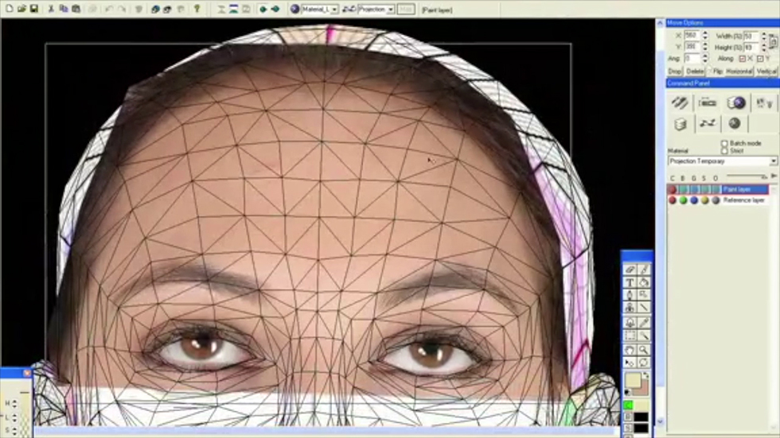Click the layer opacity slider
Image resolution: width=780 pixels, height=438 pixels.
pos(747,176)
